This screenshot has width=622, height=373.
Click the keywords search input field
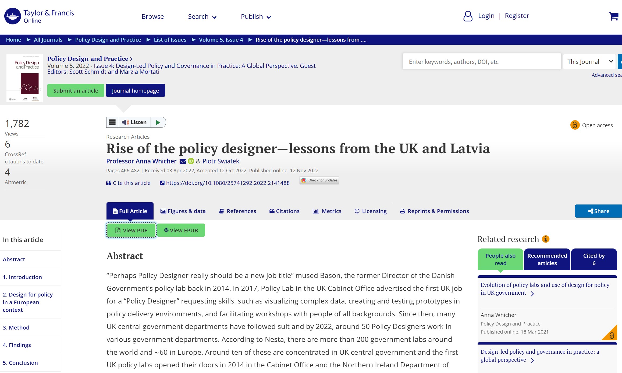click(481, 61)
